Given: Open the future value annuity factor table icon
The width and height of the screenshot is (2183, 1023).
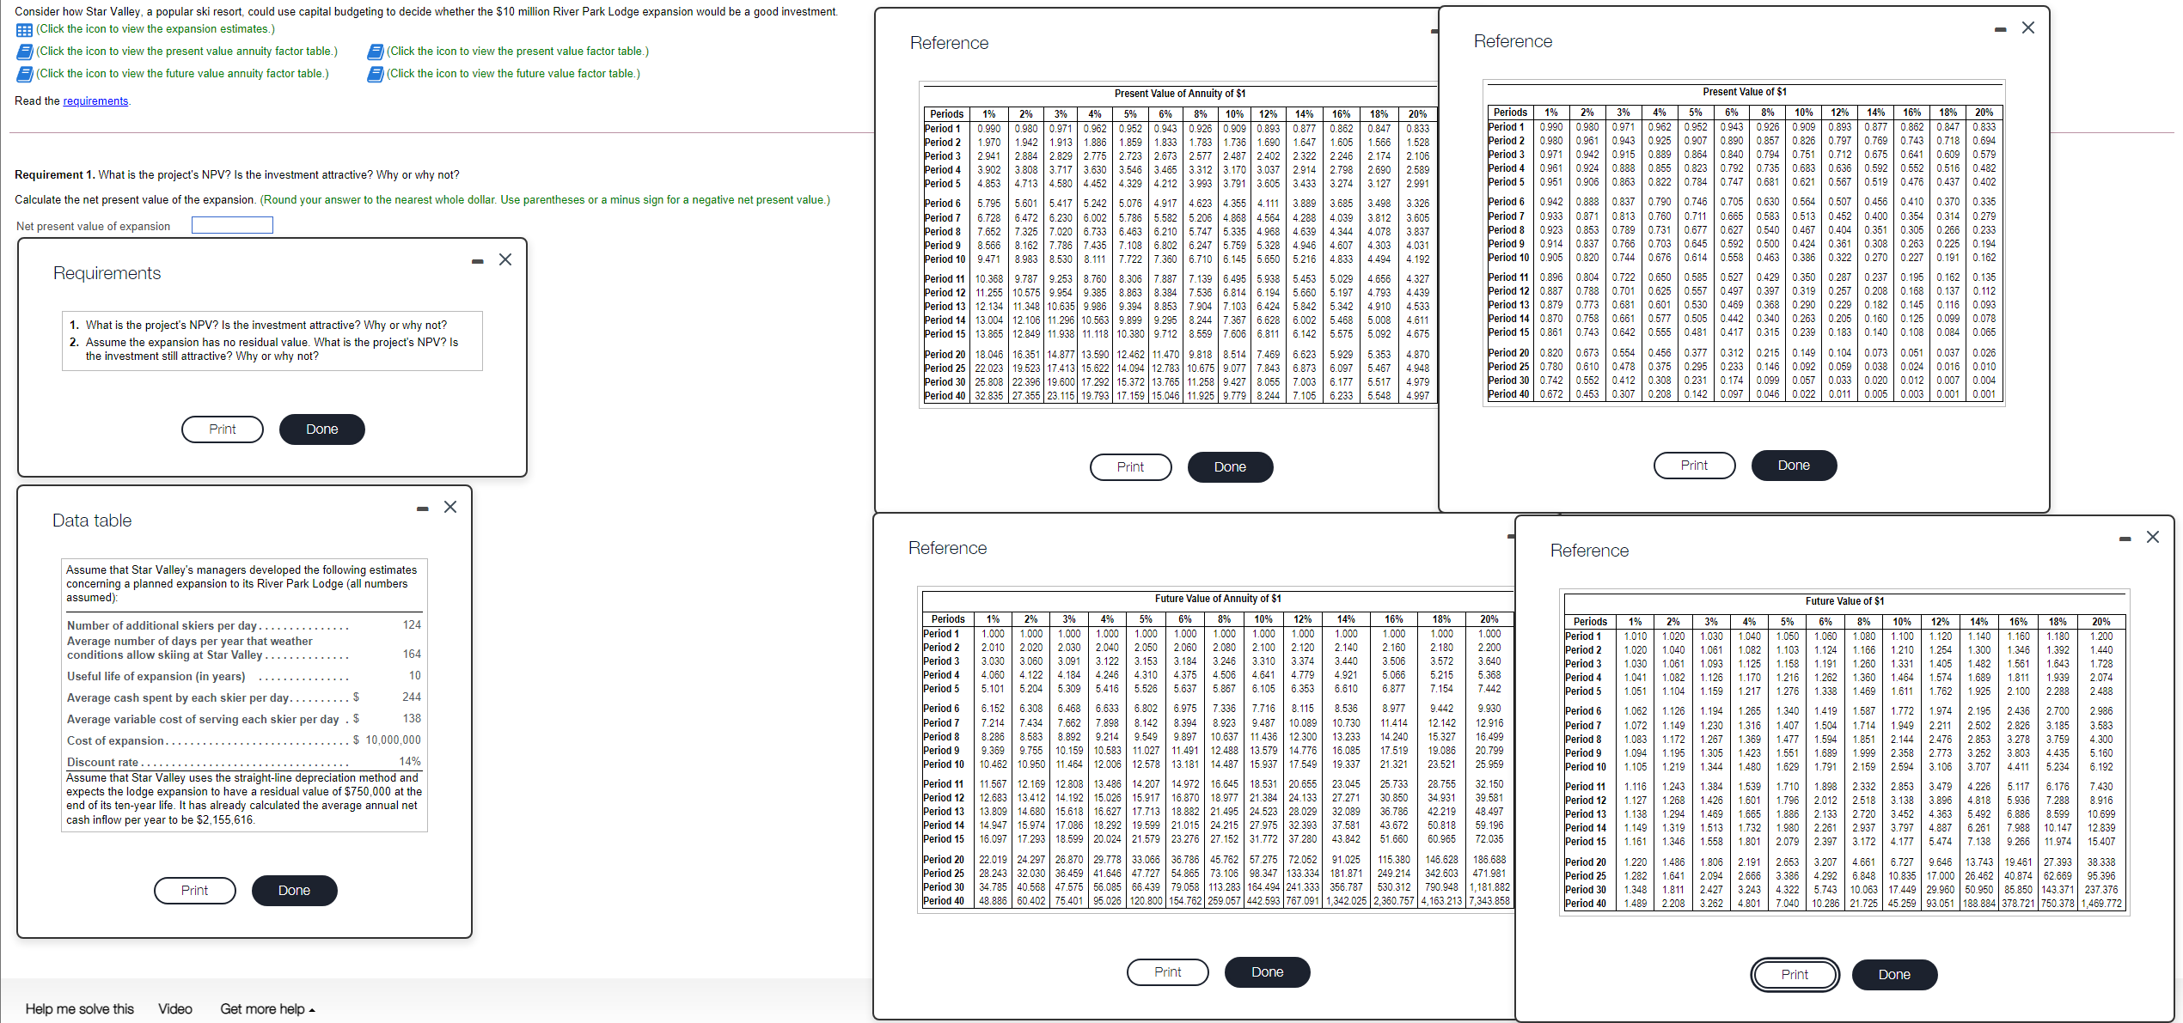Looking at the screenshot, I should pos(24,75).
